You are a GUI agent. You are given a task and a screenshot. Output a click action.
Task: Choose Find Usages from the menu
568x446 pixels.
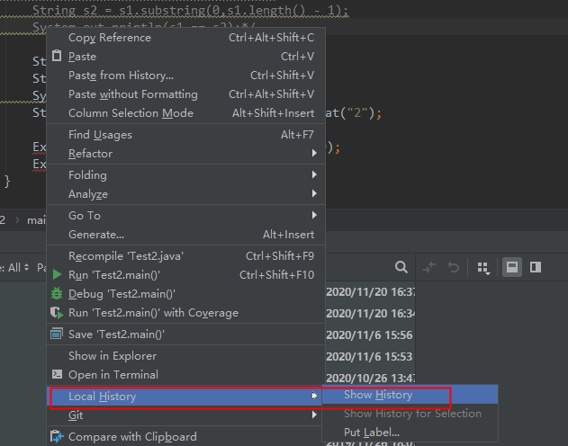(x=185, y=135)
